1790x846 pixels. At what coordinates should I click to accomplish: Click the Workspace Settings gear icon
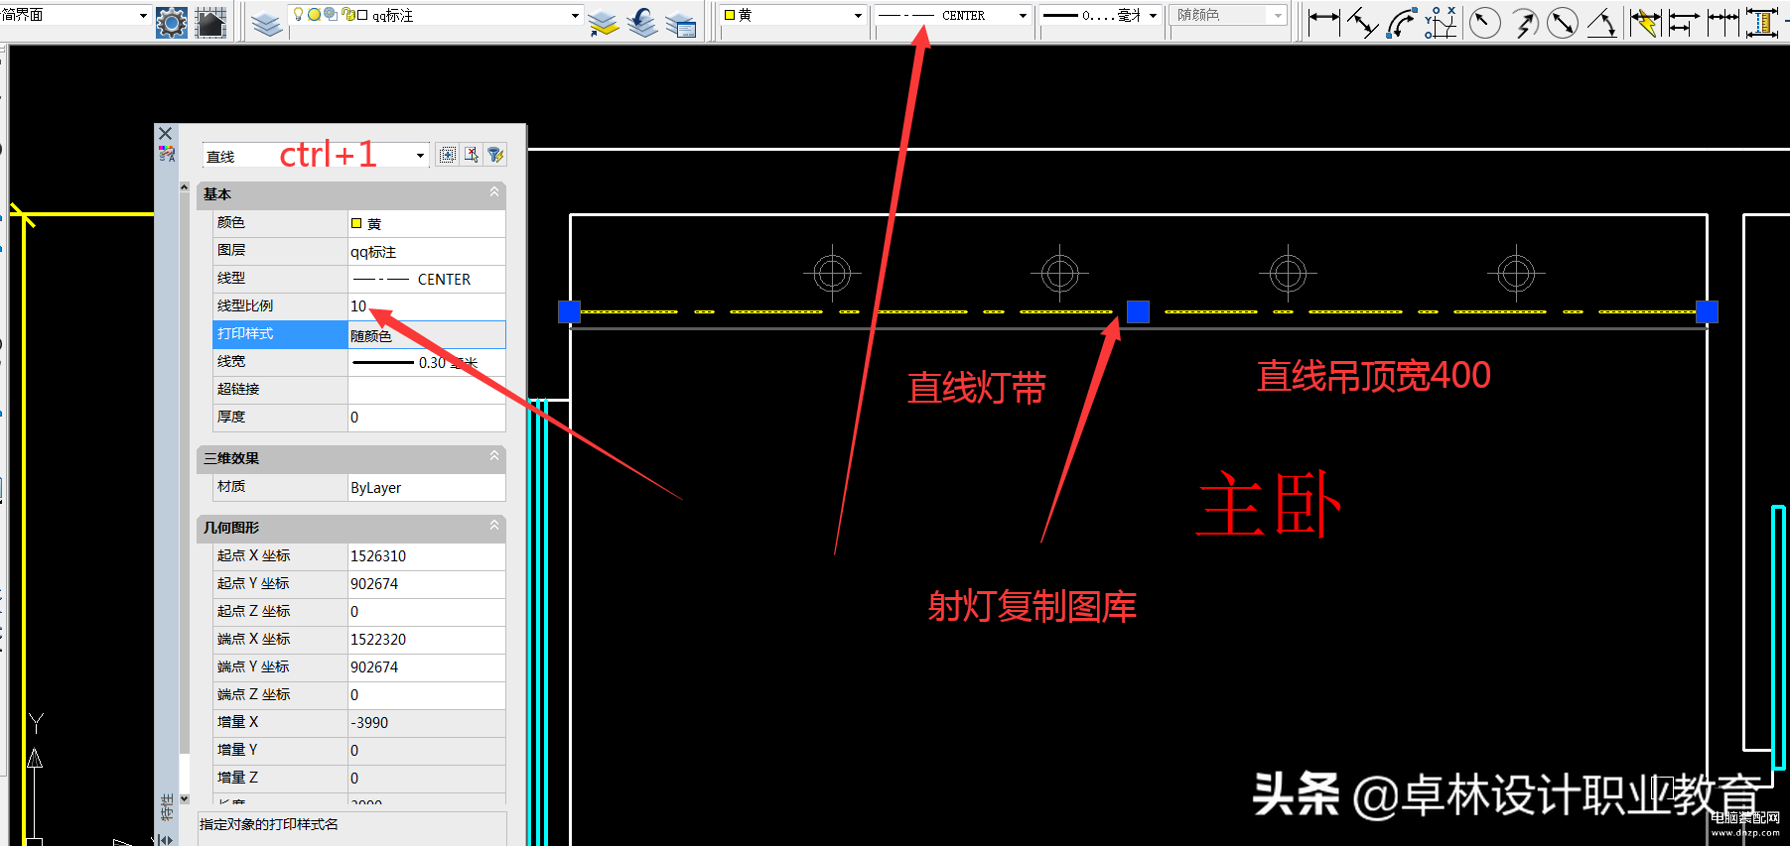(x=172, y=22)
